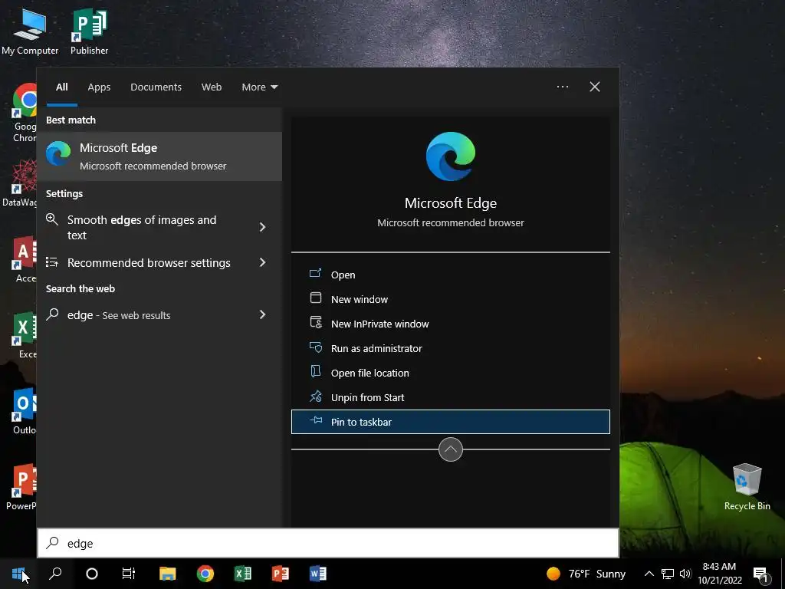Launch Cortana circle icon on taskbar
The image size is (785, 589).
tap(92, 574)
